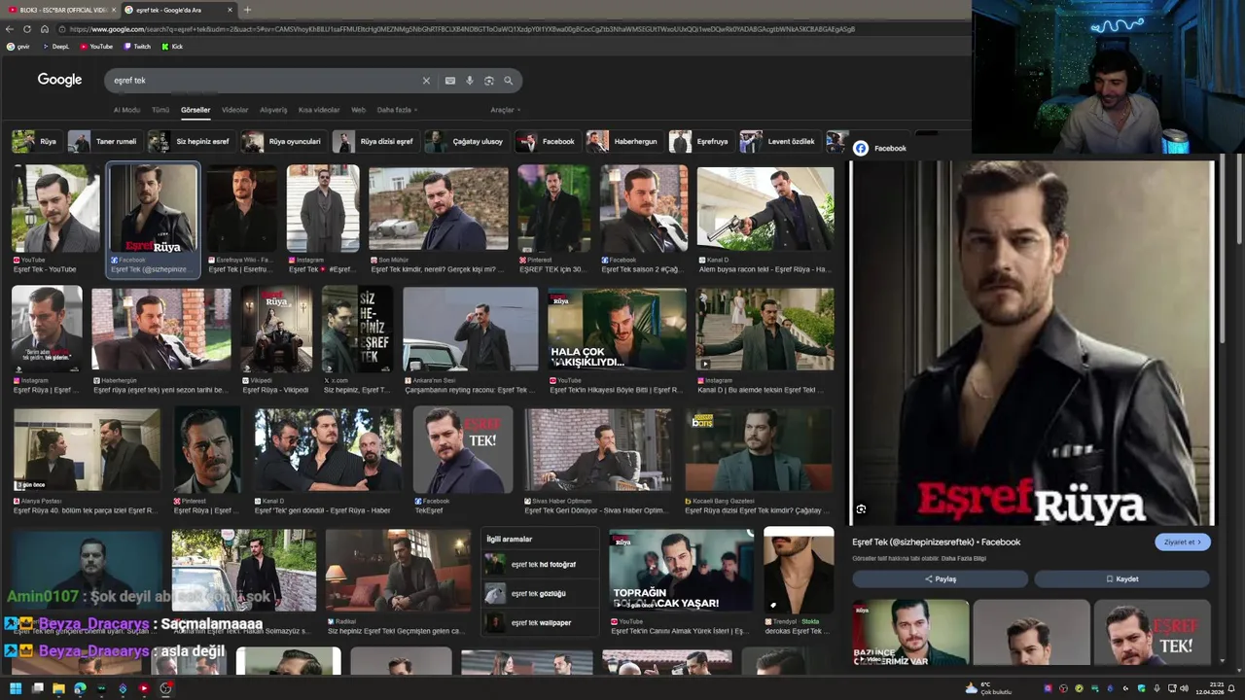Click the Paylaş share button
Screen dimensions: 1245x700
pyautogui.click(x=940, y=578)
